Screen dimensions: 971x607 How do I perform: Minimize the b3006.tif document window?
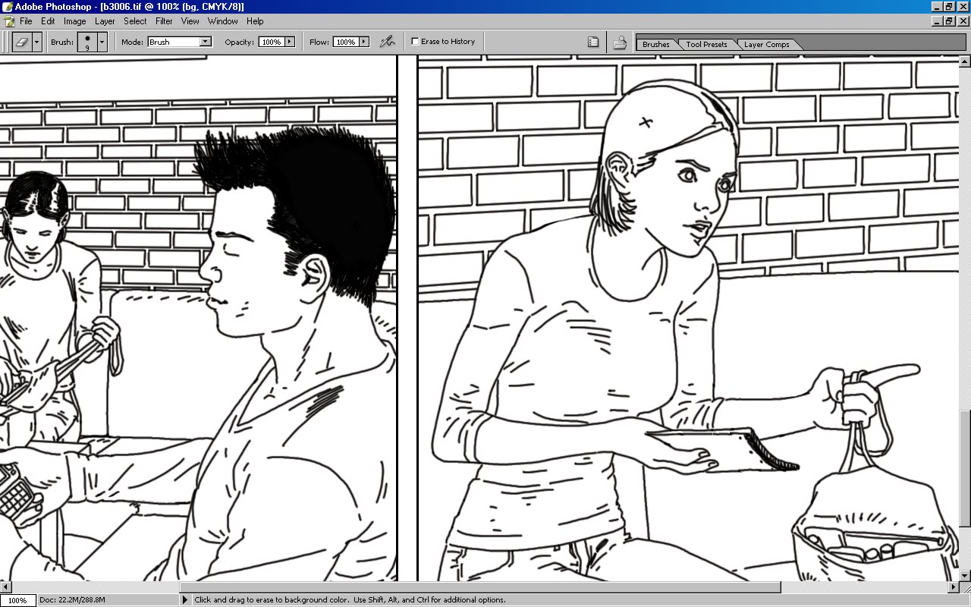[x=938, y=21]
